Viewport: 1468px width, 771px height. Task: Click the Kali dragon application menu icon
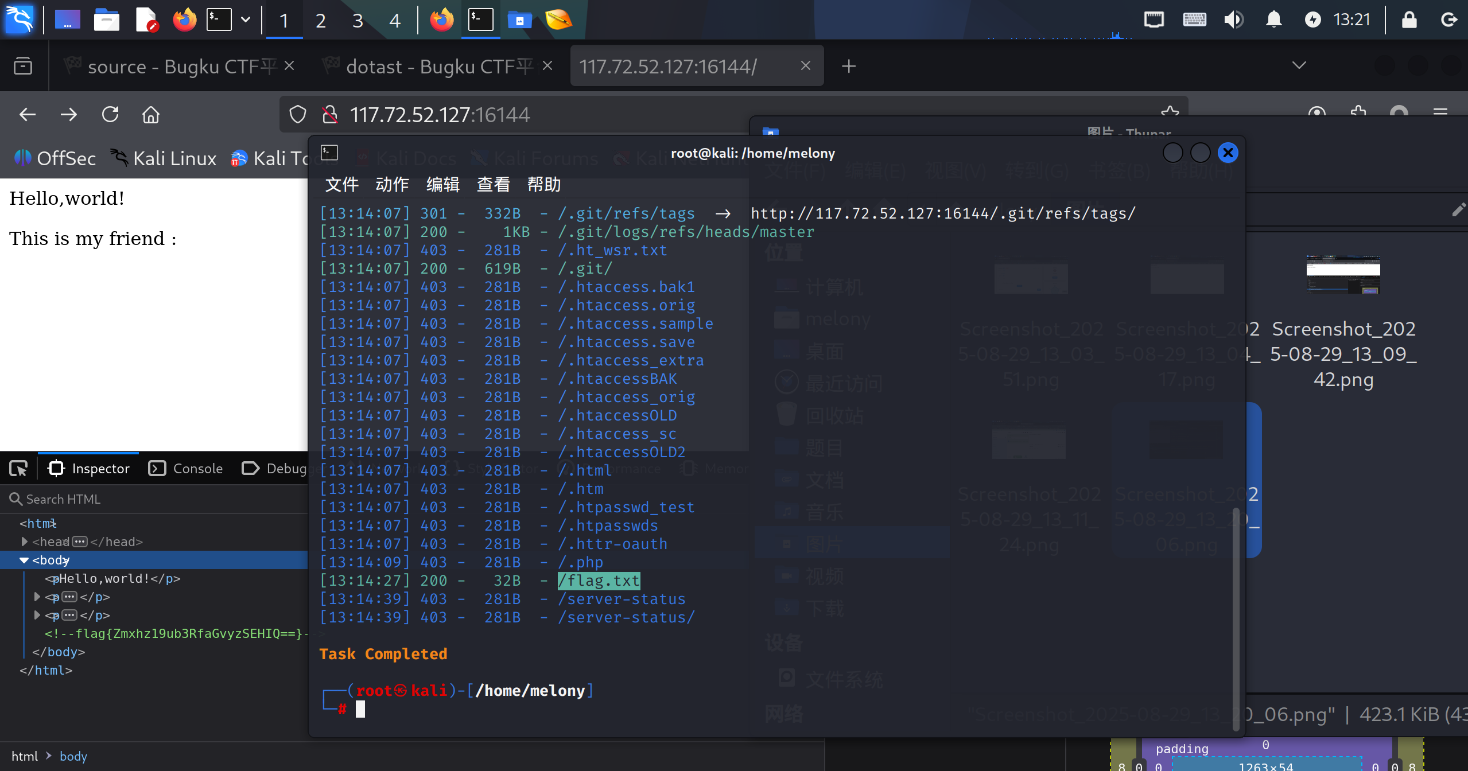coord(20,20)
